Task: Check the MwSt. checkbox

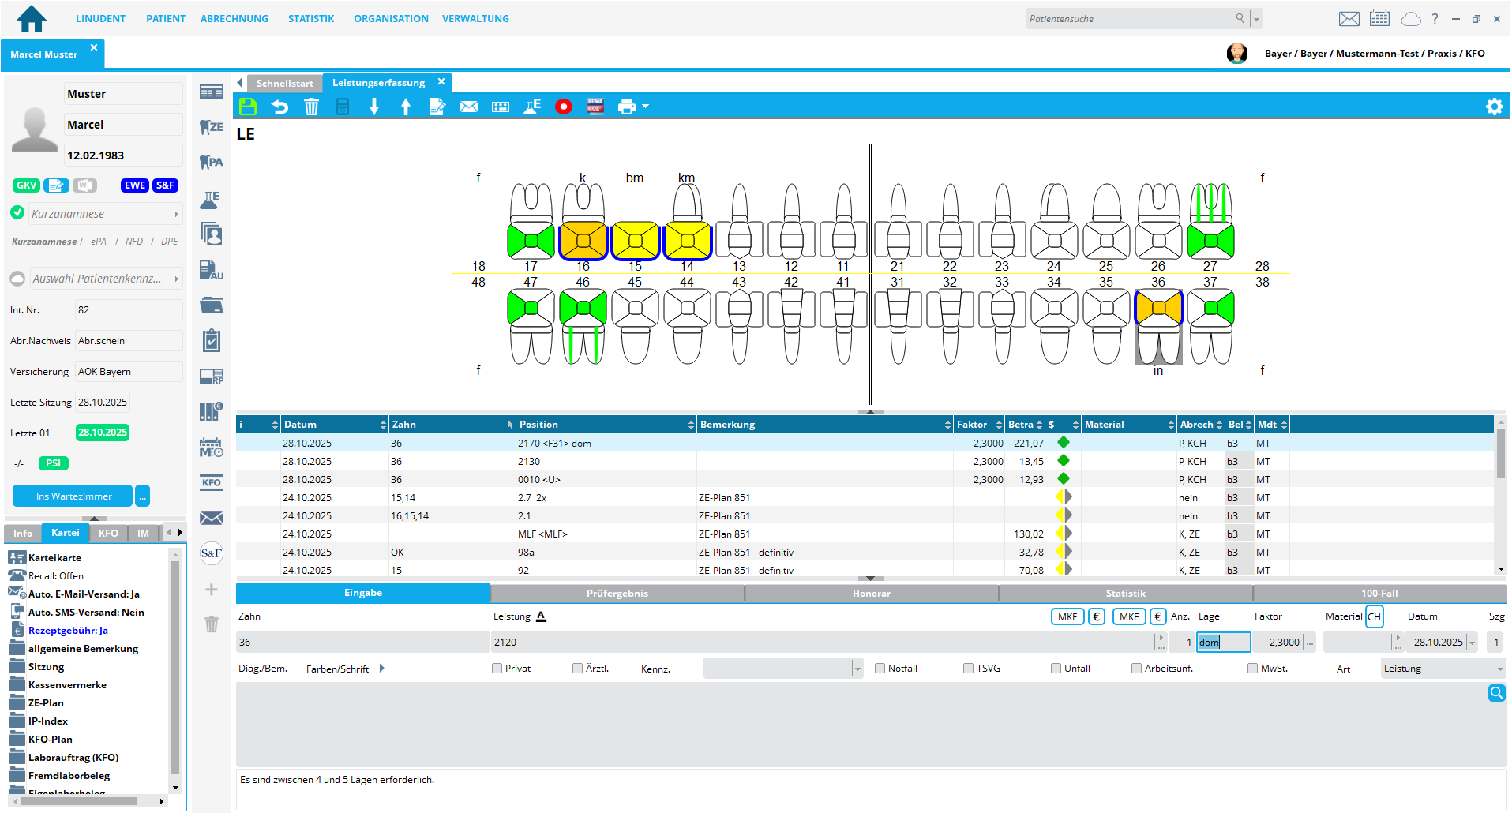Action: 1252,669
